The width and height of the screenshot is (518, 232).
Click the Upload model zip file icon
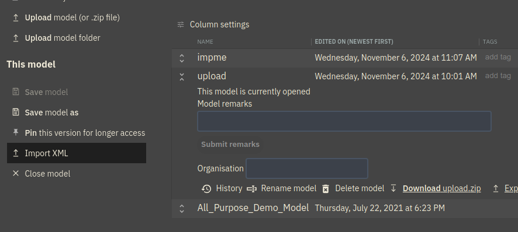[x=16, y=18]
